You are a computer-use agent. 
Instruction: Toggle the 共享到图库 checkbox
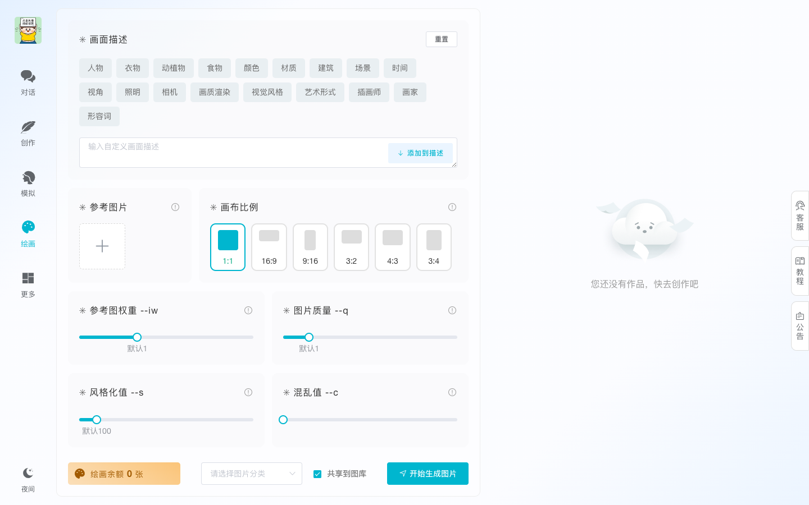317,474
